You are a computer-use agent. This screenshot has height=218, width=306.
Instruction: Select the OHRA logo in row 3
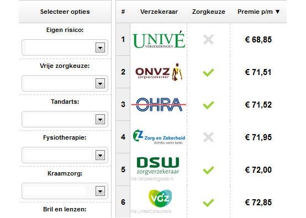click(x=159, y=104)
